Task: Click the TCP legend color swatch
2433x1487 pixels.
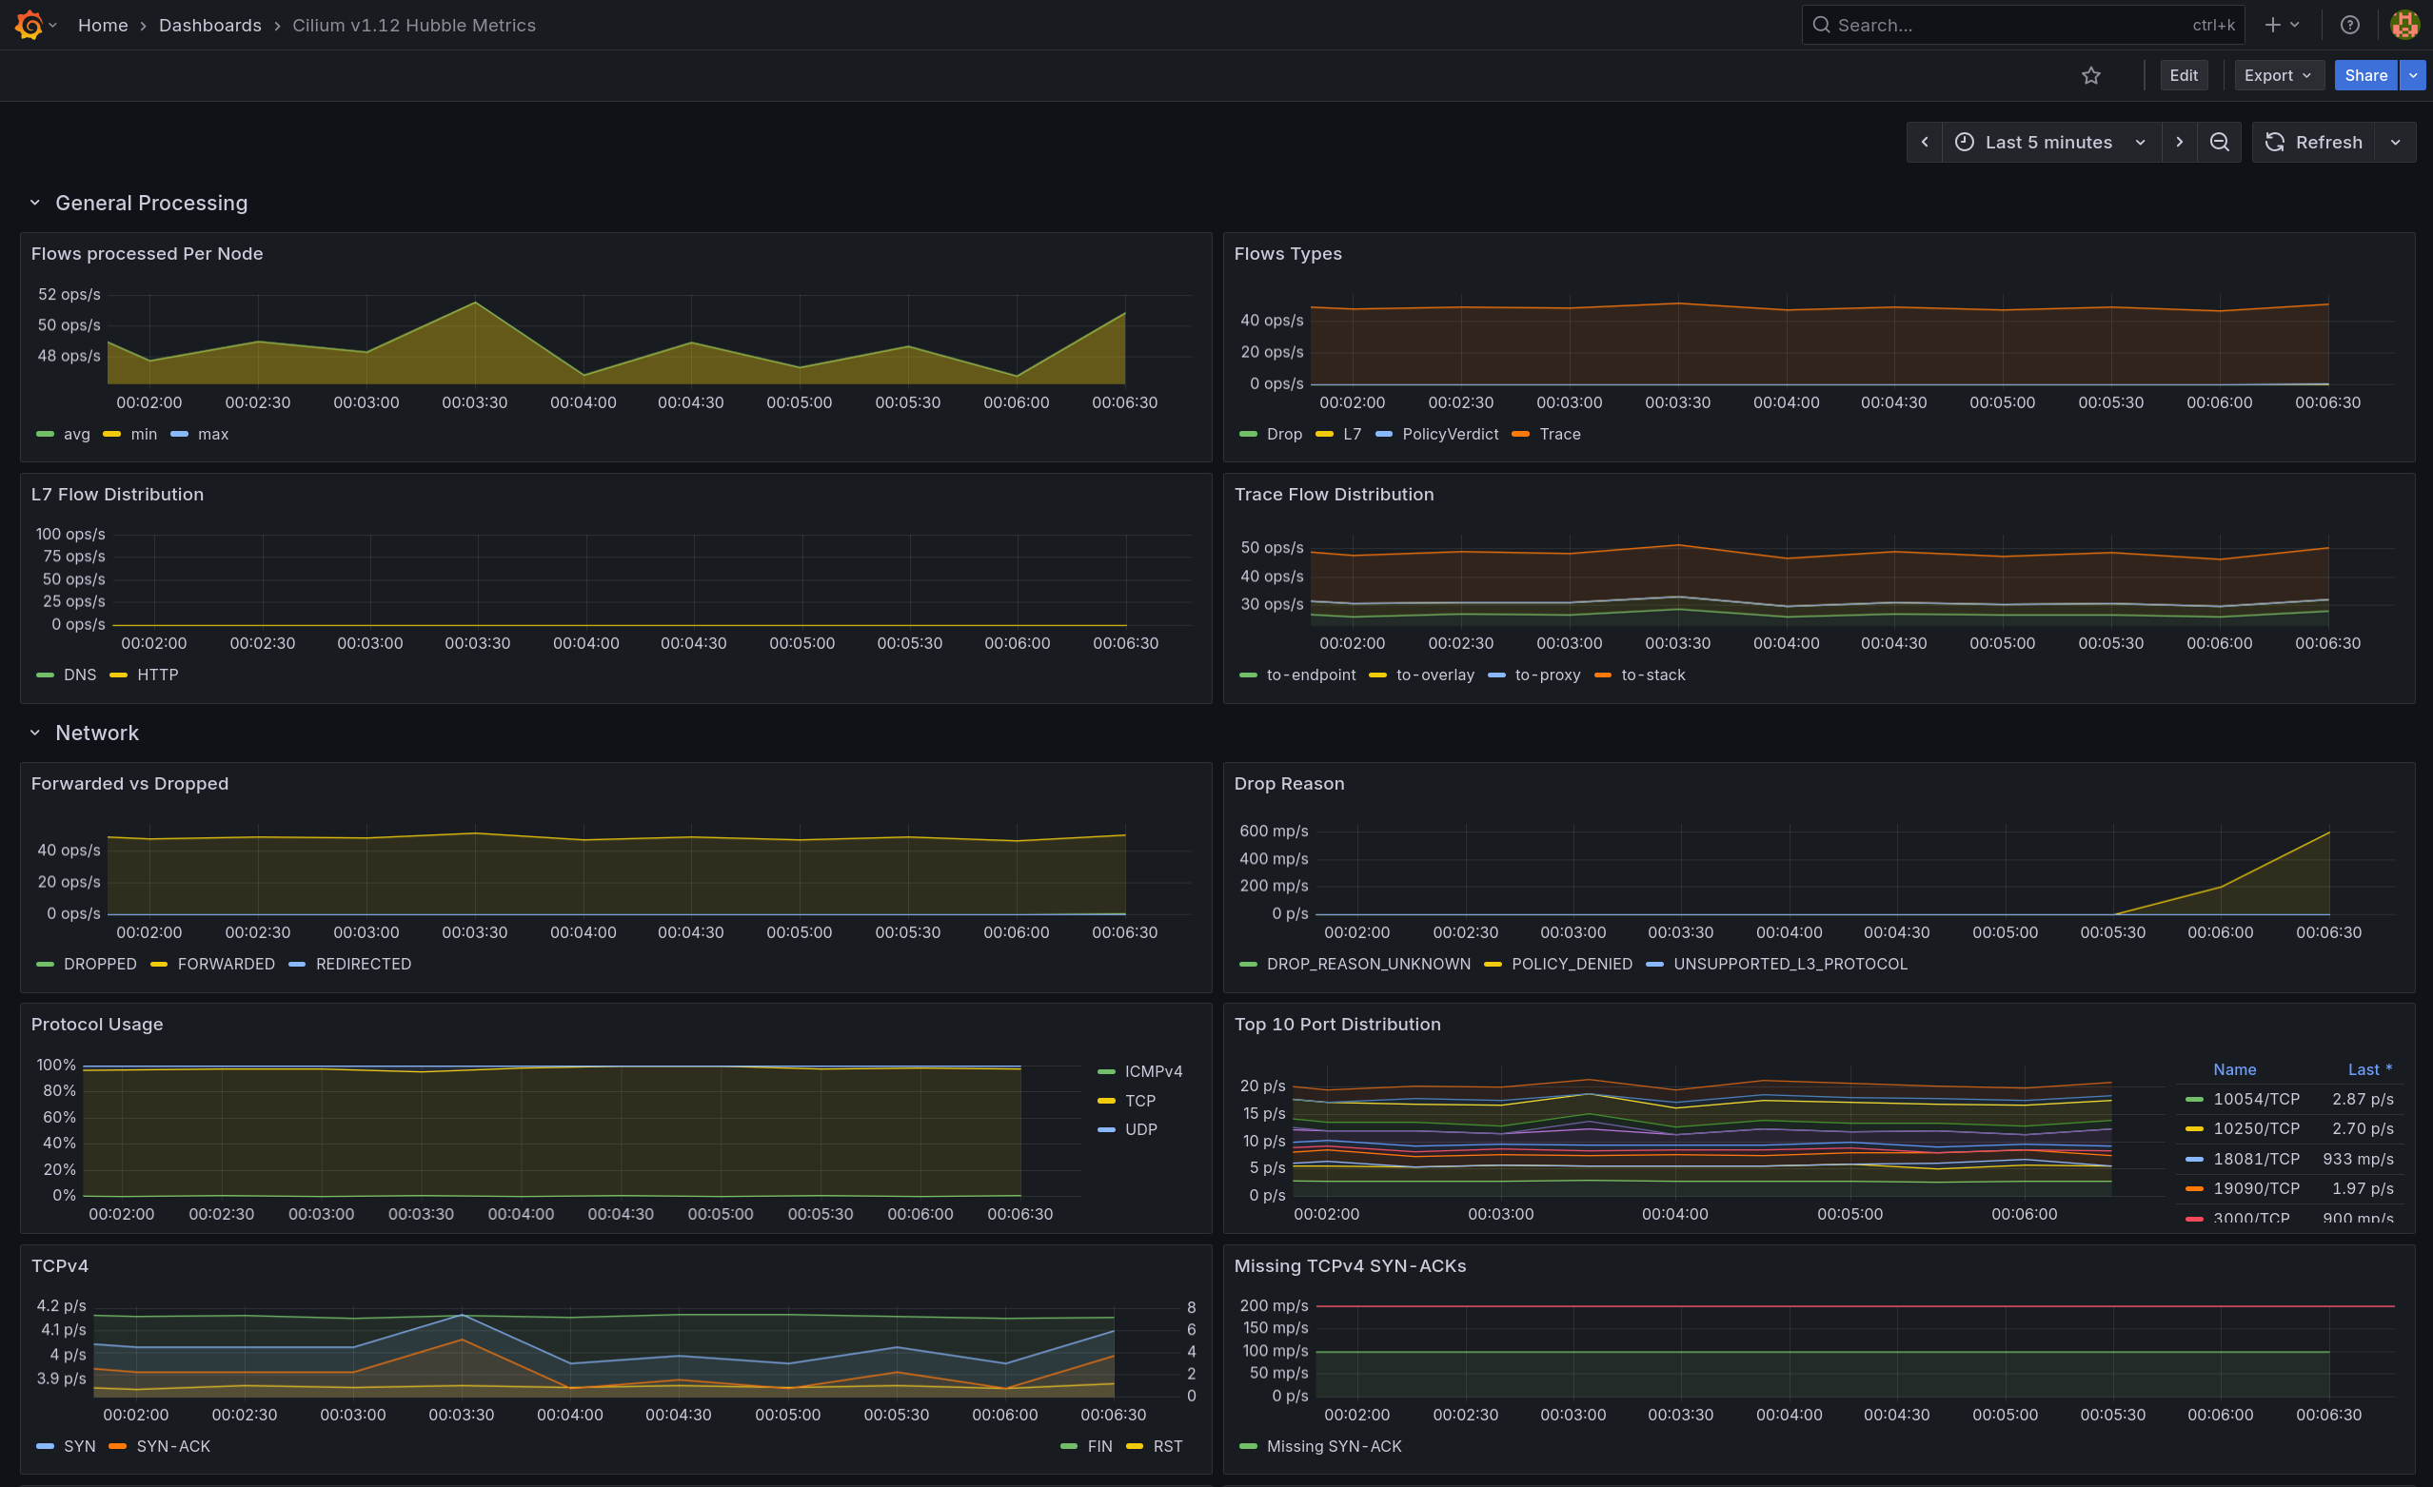Action: [x=1106, y=1101]
